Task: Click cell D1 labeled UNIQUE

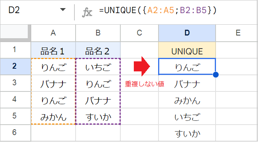Action: coord(187,50)
